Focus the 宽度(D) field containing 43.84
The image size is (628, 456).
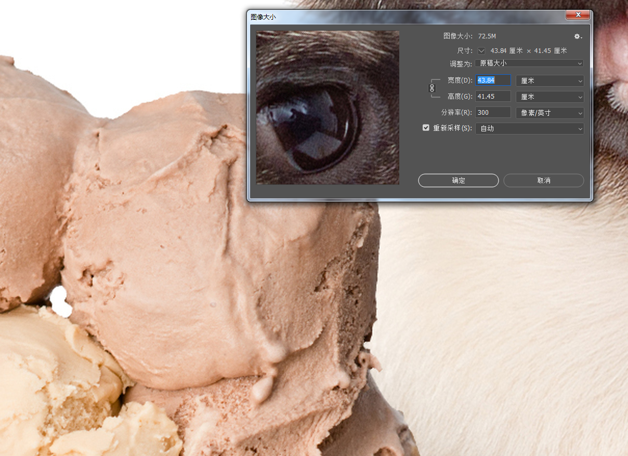(493, 81)
